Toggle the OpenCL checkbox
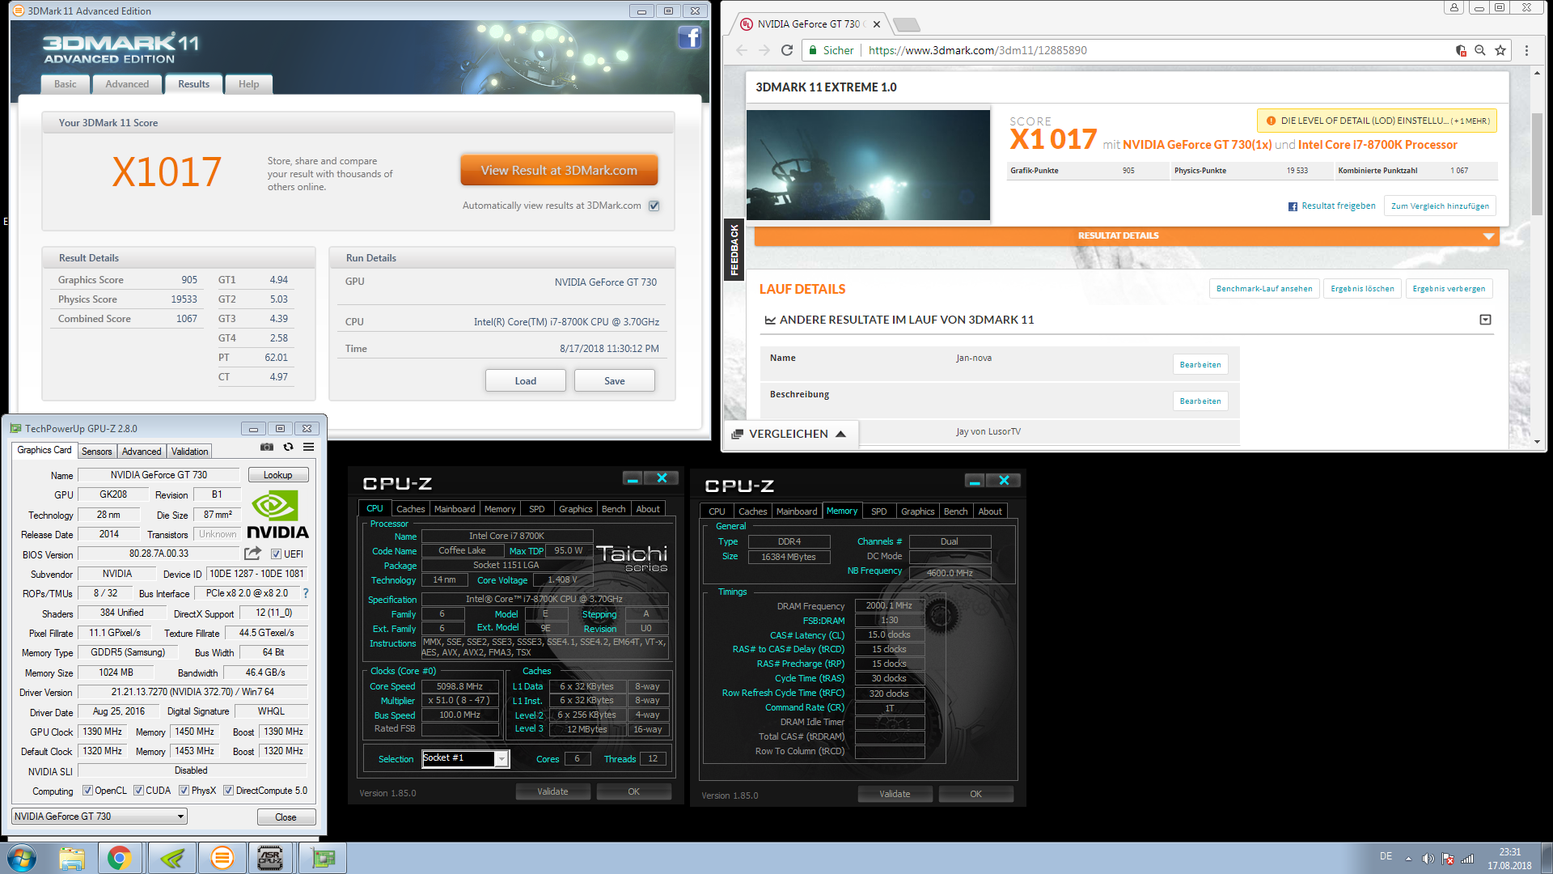 [87, 791]
